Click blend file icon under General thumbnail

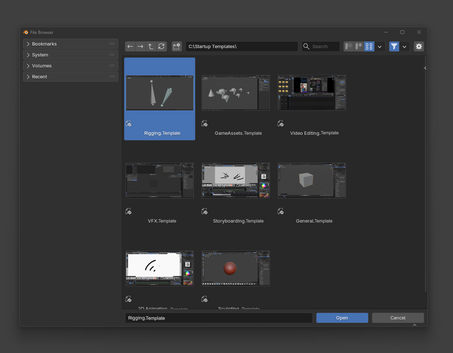tap(281, 212)
